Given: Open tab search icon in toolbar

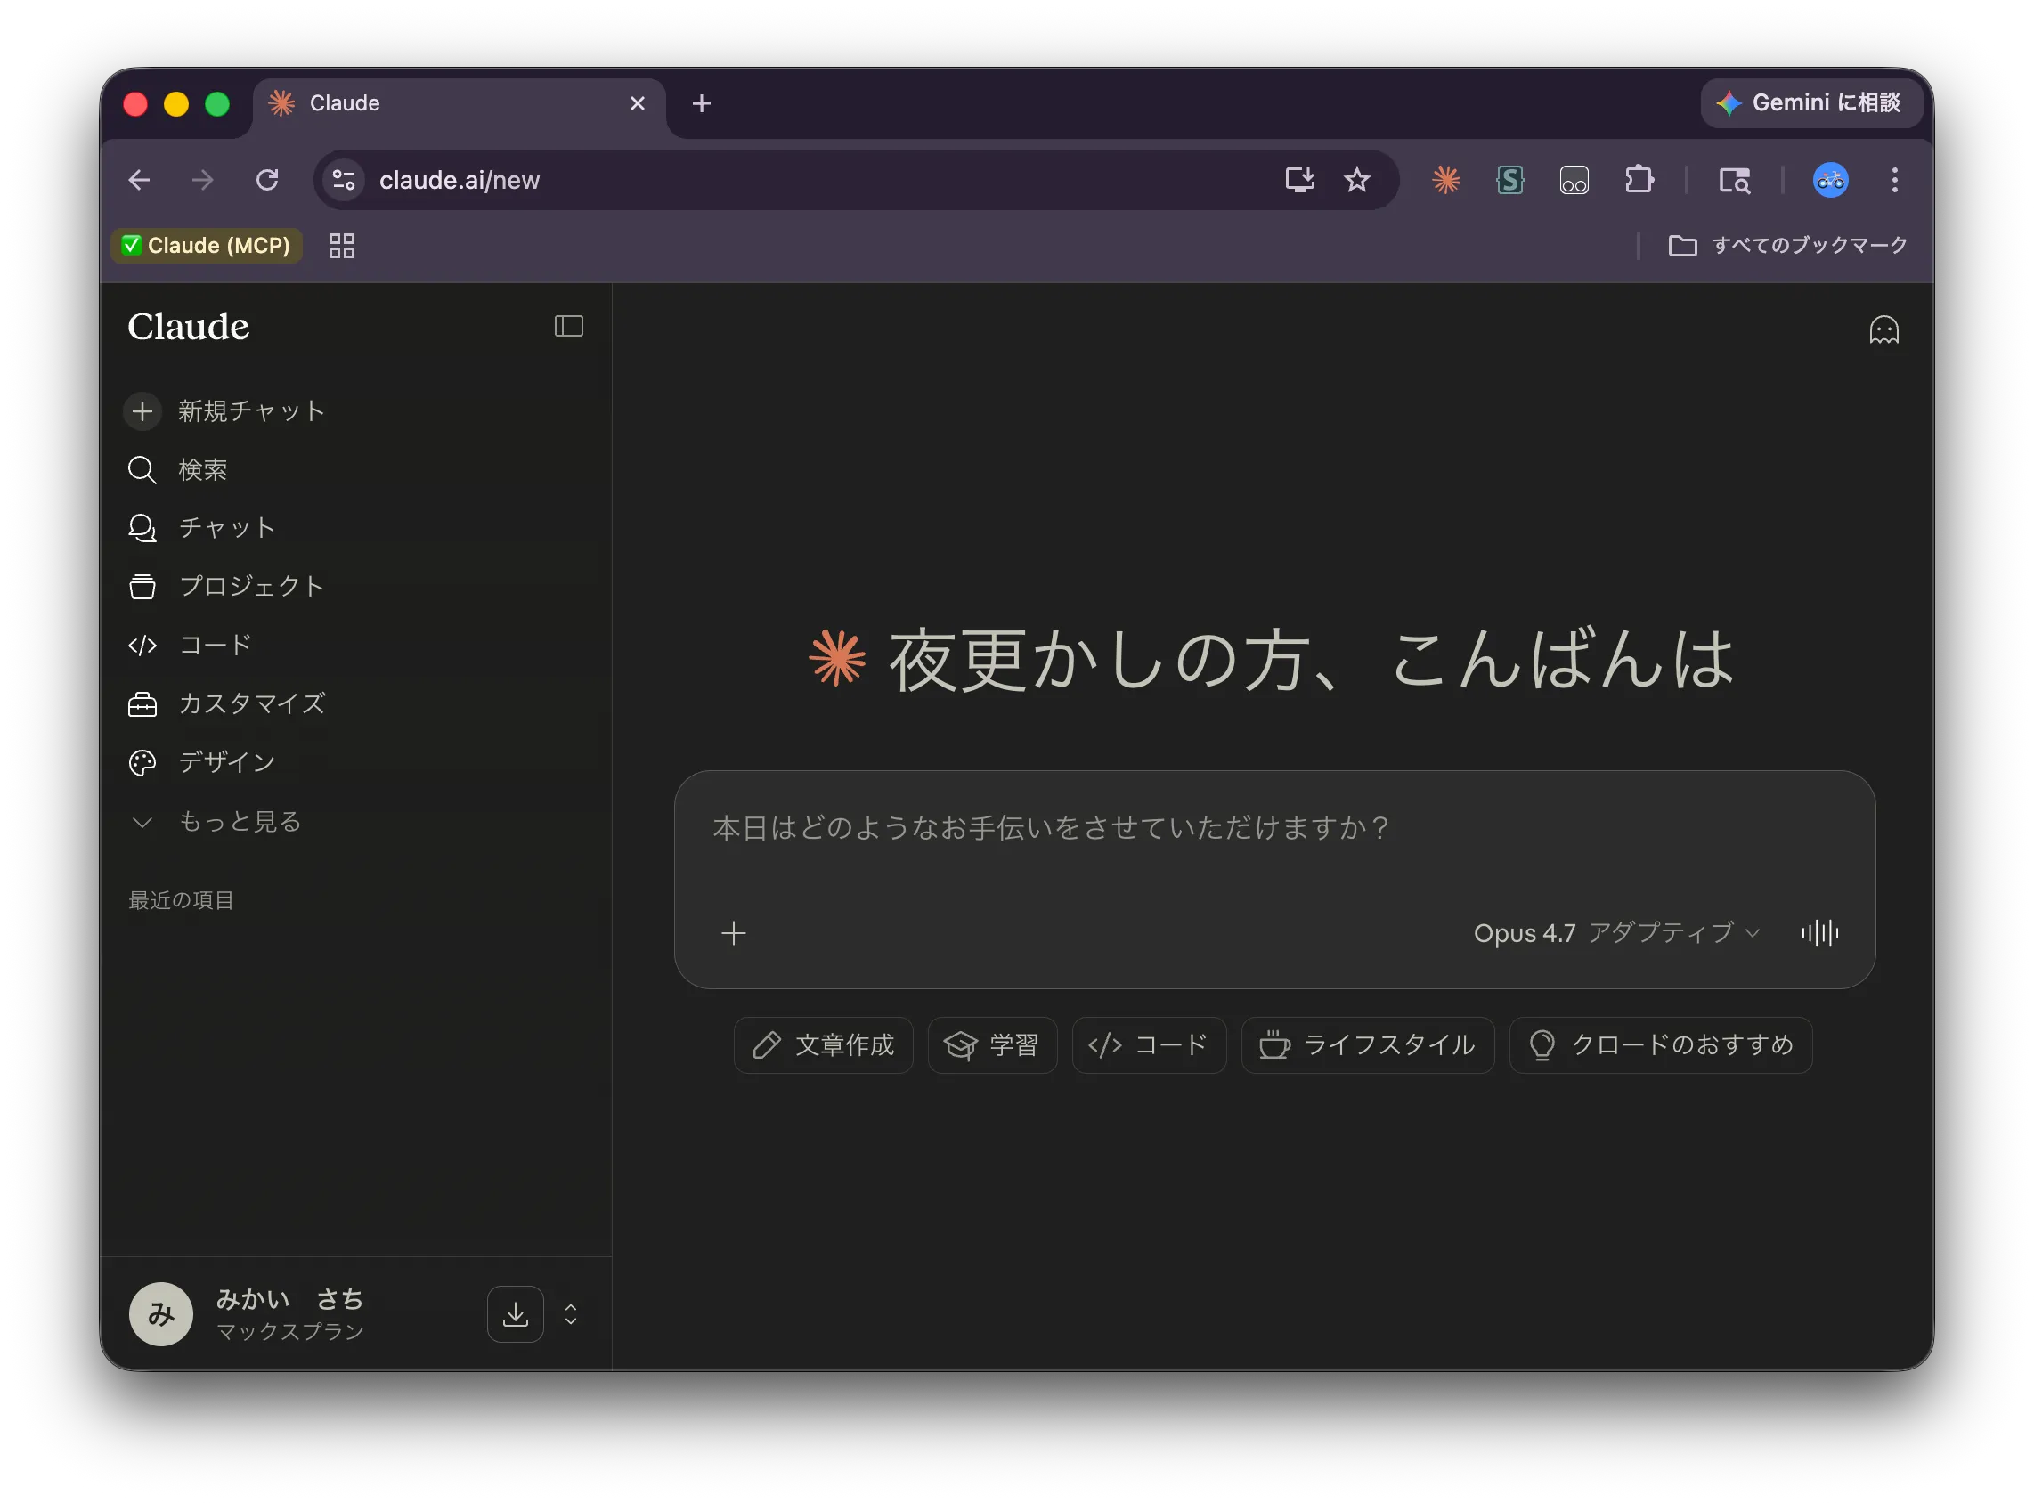Looking at the screenshot, I should tap(1734, 180).
